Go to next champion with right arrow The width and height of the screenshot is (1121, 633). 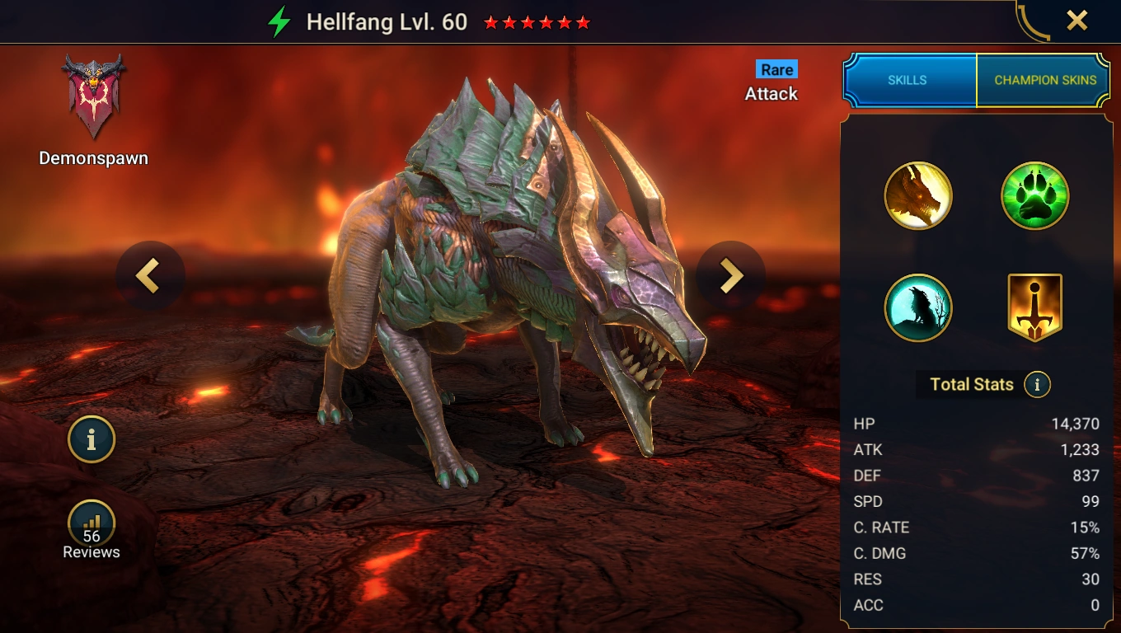pyautogui.click(x=731, y=277)
